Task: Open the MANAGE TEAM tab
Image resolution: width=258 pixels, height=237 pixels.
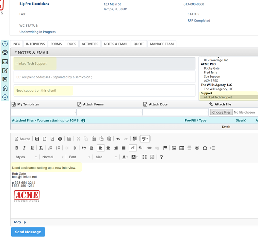Action: 162,44
